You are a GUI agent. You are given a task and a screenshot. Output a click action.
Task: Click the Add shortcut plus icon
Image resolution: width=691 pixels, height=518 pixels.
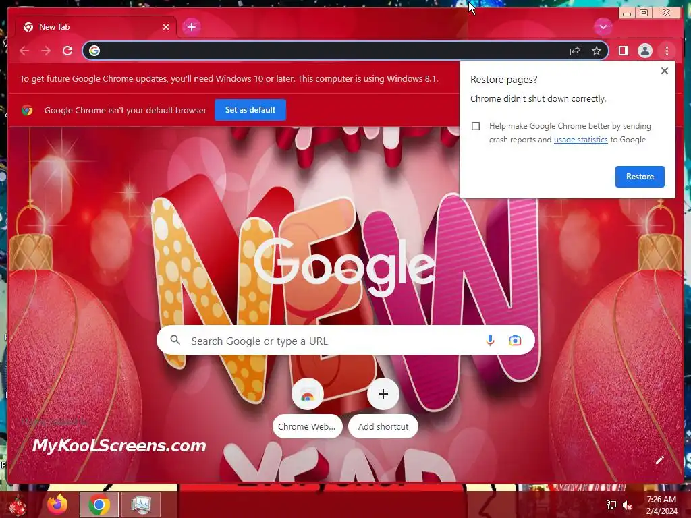[383, 394]
